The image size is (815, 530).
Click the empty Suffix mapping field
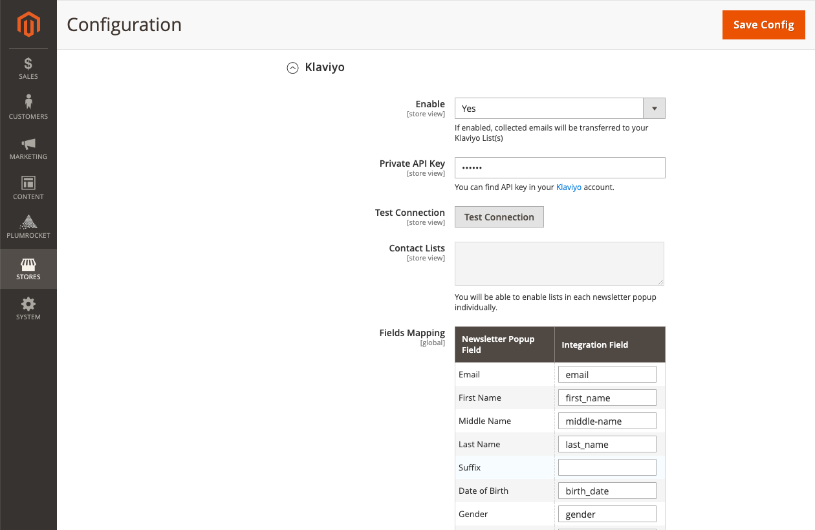[607, 467]
